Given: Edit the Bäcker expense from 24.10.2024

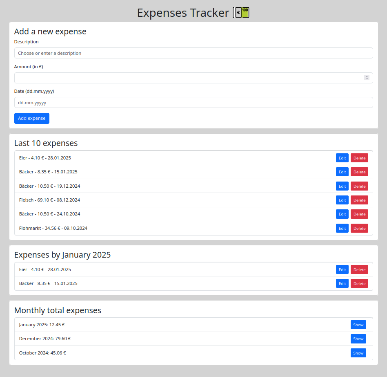Looking at the screenshot, I should coord(342,214).
